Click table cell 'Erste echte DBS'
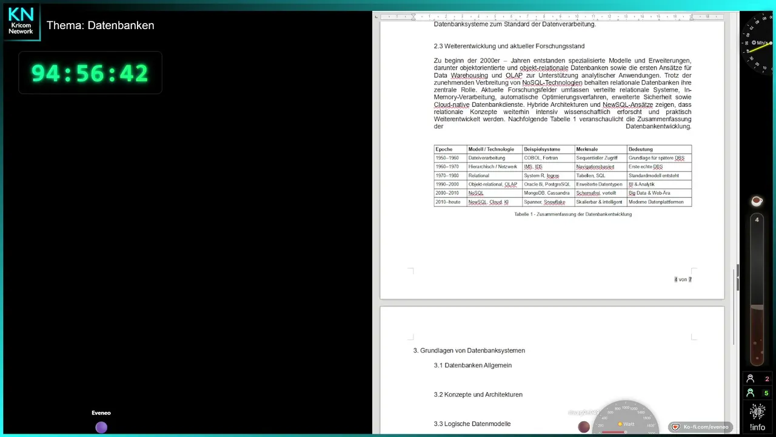Screen dimensions: 776x437 click(659, 167)
